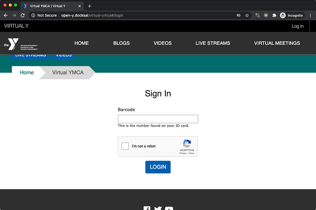Click the green and grey extension icon in toolbar
Screen dimensions: 316x210
click(257, 15)
